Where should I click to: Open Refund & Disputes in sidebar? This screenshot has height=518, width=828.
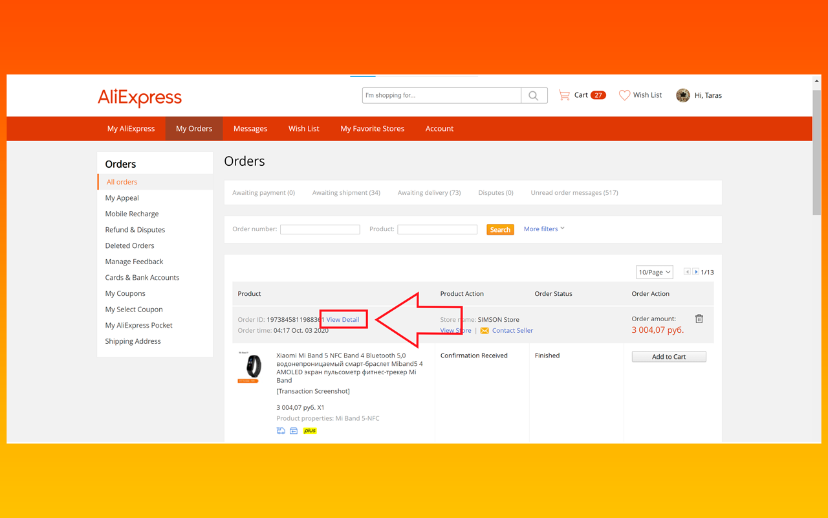pos(135,230)
